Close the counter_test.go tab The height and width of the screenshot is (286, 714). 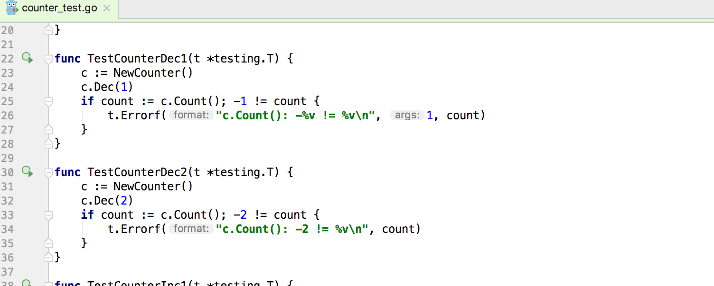point(107,9)
